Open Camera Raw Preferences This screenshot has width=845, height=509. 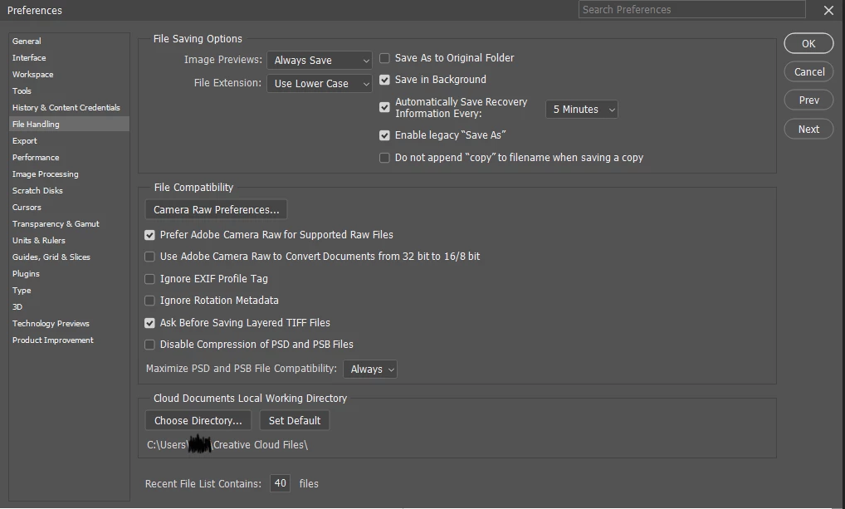[216, 210]
